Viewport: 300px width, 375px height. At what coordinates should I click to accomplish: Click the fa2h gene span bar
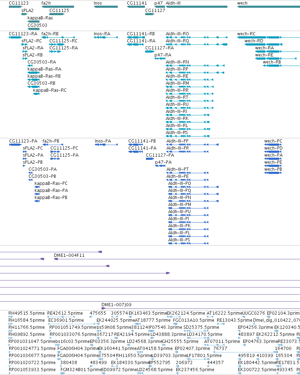pos(58,7)
